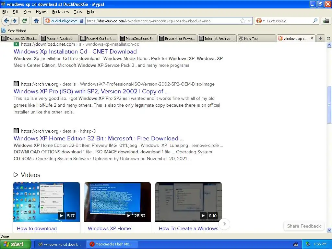Click the 4:56 PM taskbar clock
Image resolution: width=332 pixels, height=249 pixels.
point(320,244)
